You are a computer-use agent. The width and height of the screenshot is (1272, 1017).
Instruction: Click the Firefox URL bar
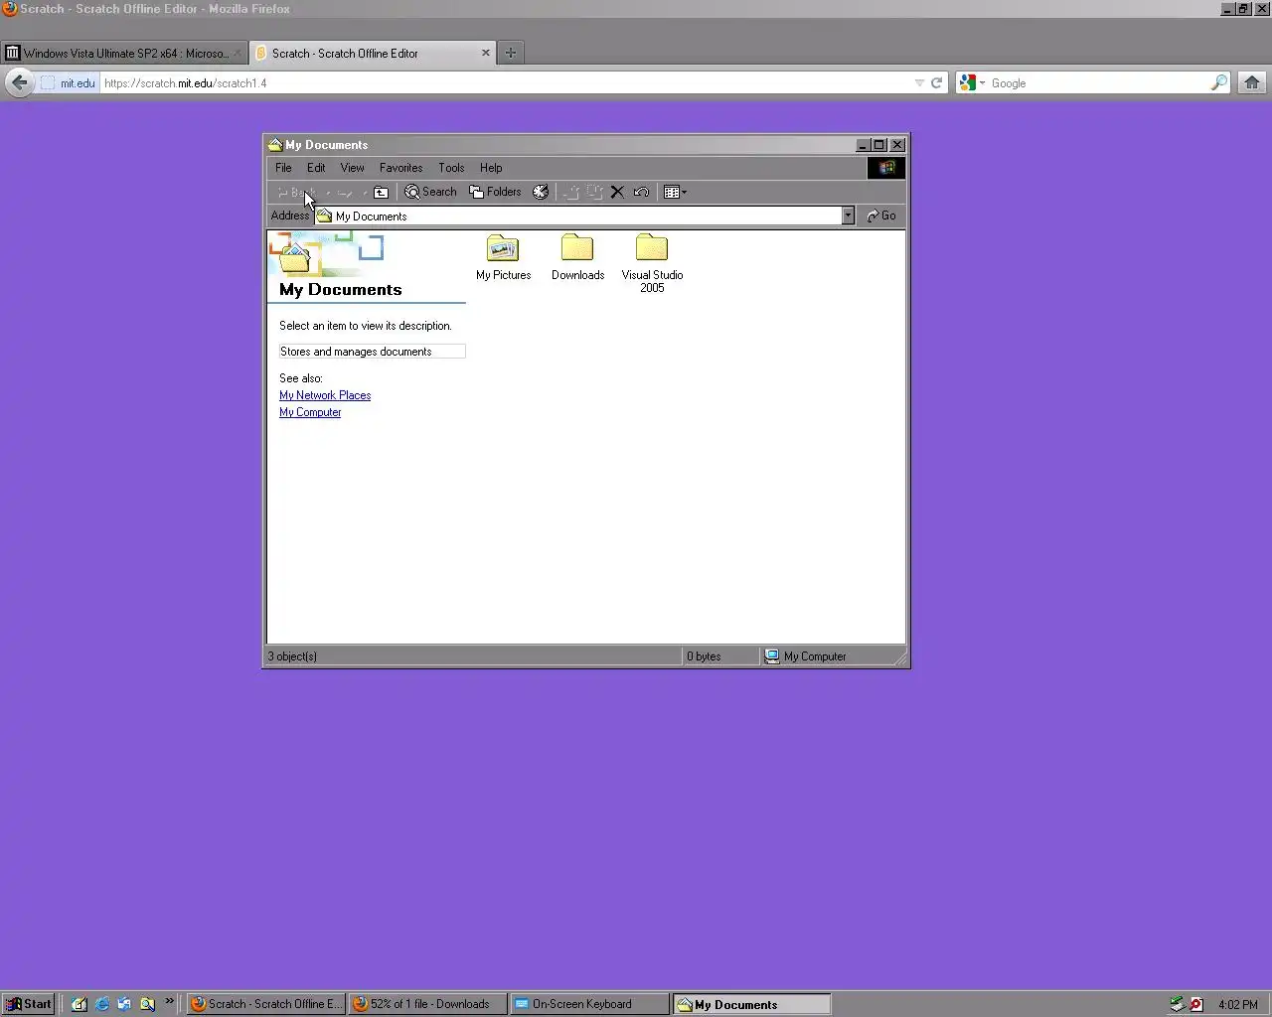[507, 83]
